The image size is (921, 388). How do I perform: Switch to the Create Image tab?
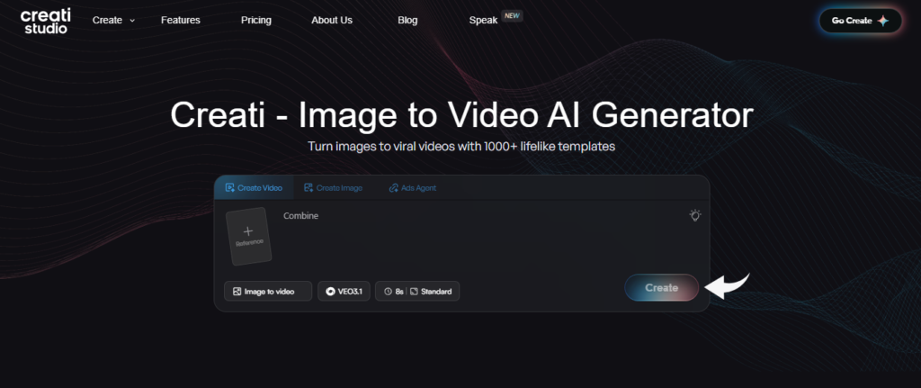[333, 188]
